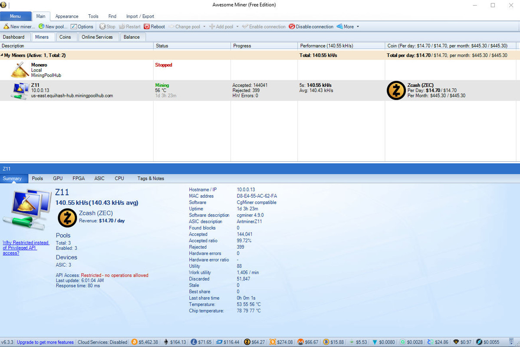Viewport: 520px width, 347px height.
Task: Click the Zcash price $64.27 in status bar
Action: click(x=255, y=342)
